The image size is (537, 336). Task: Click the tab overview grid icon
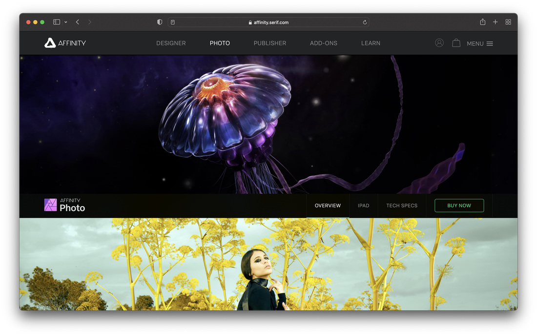coord(508,22)
